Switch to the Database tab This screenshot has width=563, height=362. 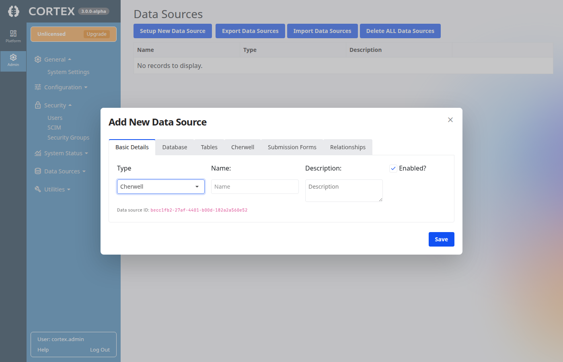tap(175, 147)
